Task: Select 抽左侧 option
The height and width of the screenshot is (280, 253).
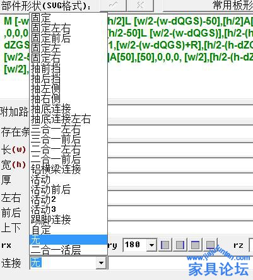Action: click(68, 88)
